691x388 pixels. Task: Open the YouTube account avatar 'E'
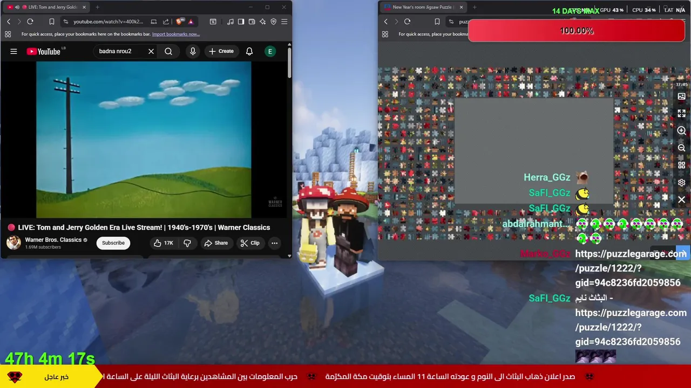point(270,51)
